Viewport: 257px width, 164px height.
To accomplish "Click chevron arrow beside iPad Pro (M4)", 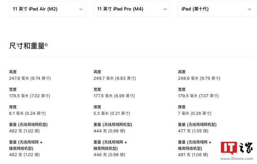I will pyautogui.click(x=165, y=9).
